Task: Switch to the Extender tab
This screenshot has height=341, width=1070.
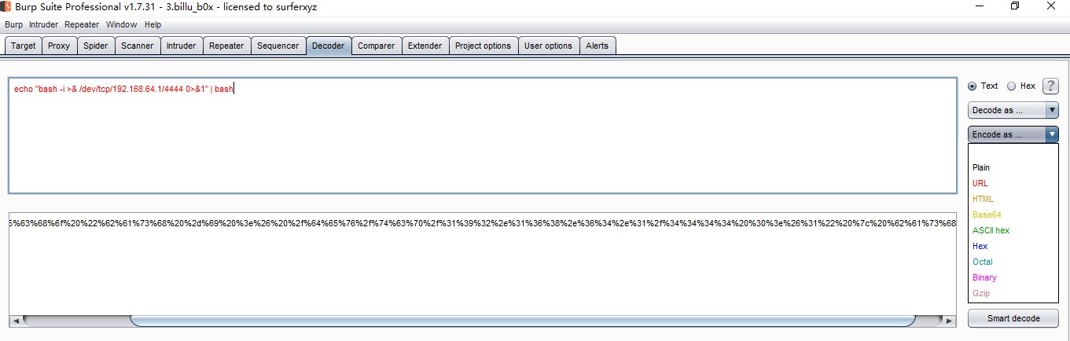Action: 425,46
